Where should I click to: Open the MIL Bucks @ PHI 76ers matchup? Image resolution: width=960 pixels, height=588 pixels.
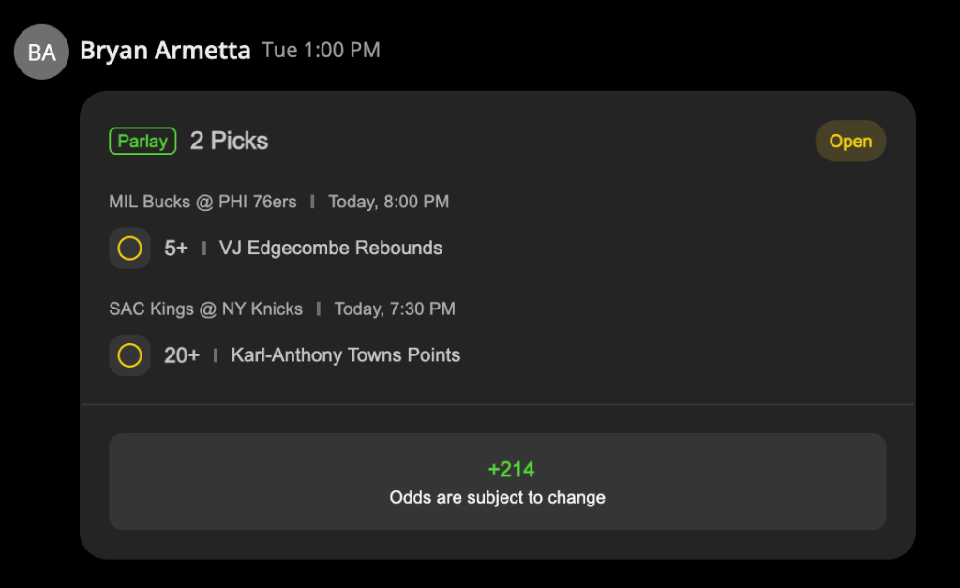coord(202,202)
